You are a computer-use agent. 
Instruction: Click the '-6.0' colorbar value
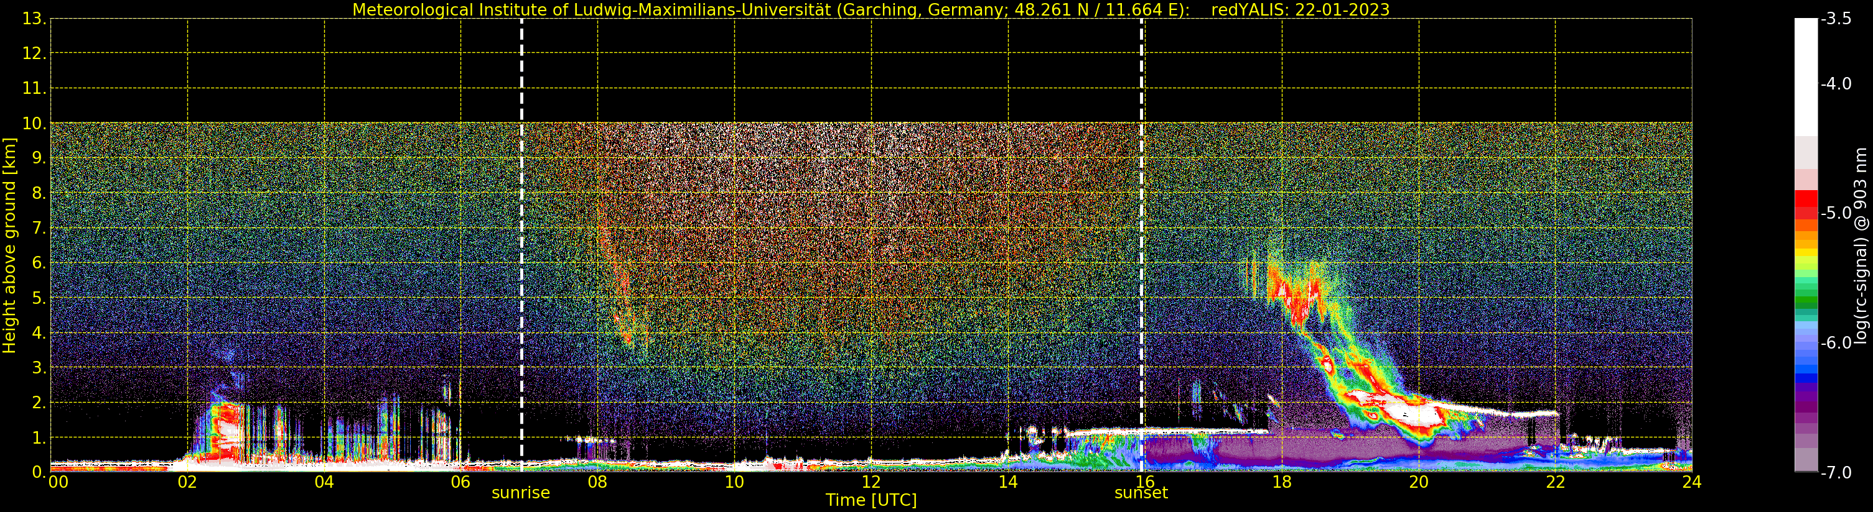[x=1836, y=343]
